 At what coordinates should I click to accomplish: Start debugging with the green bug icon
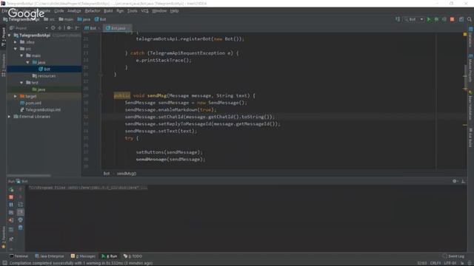436,19
